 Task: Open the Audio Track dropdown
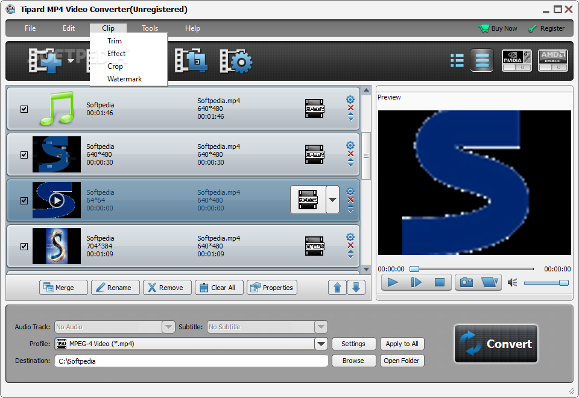[168, 327]
